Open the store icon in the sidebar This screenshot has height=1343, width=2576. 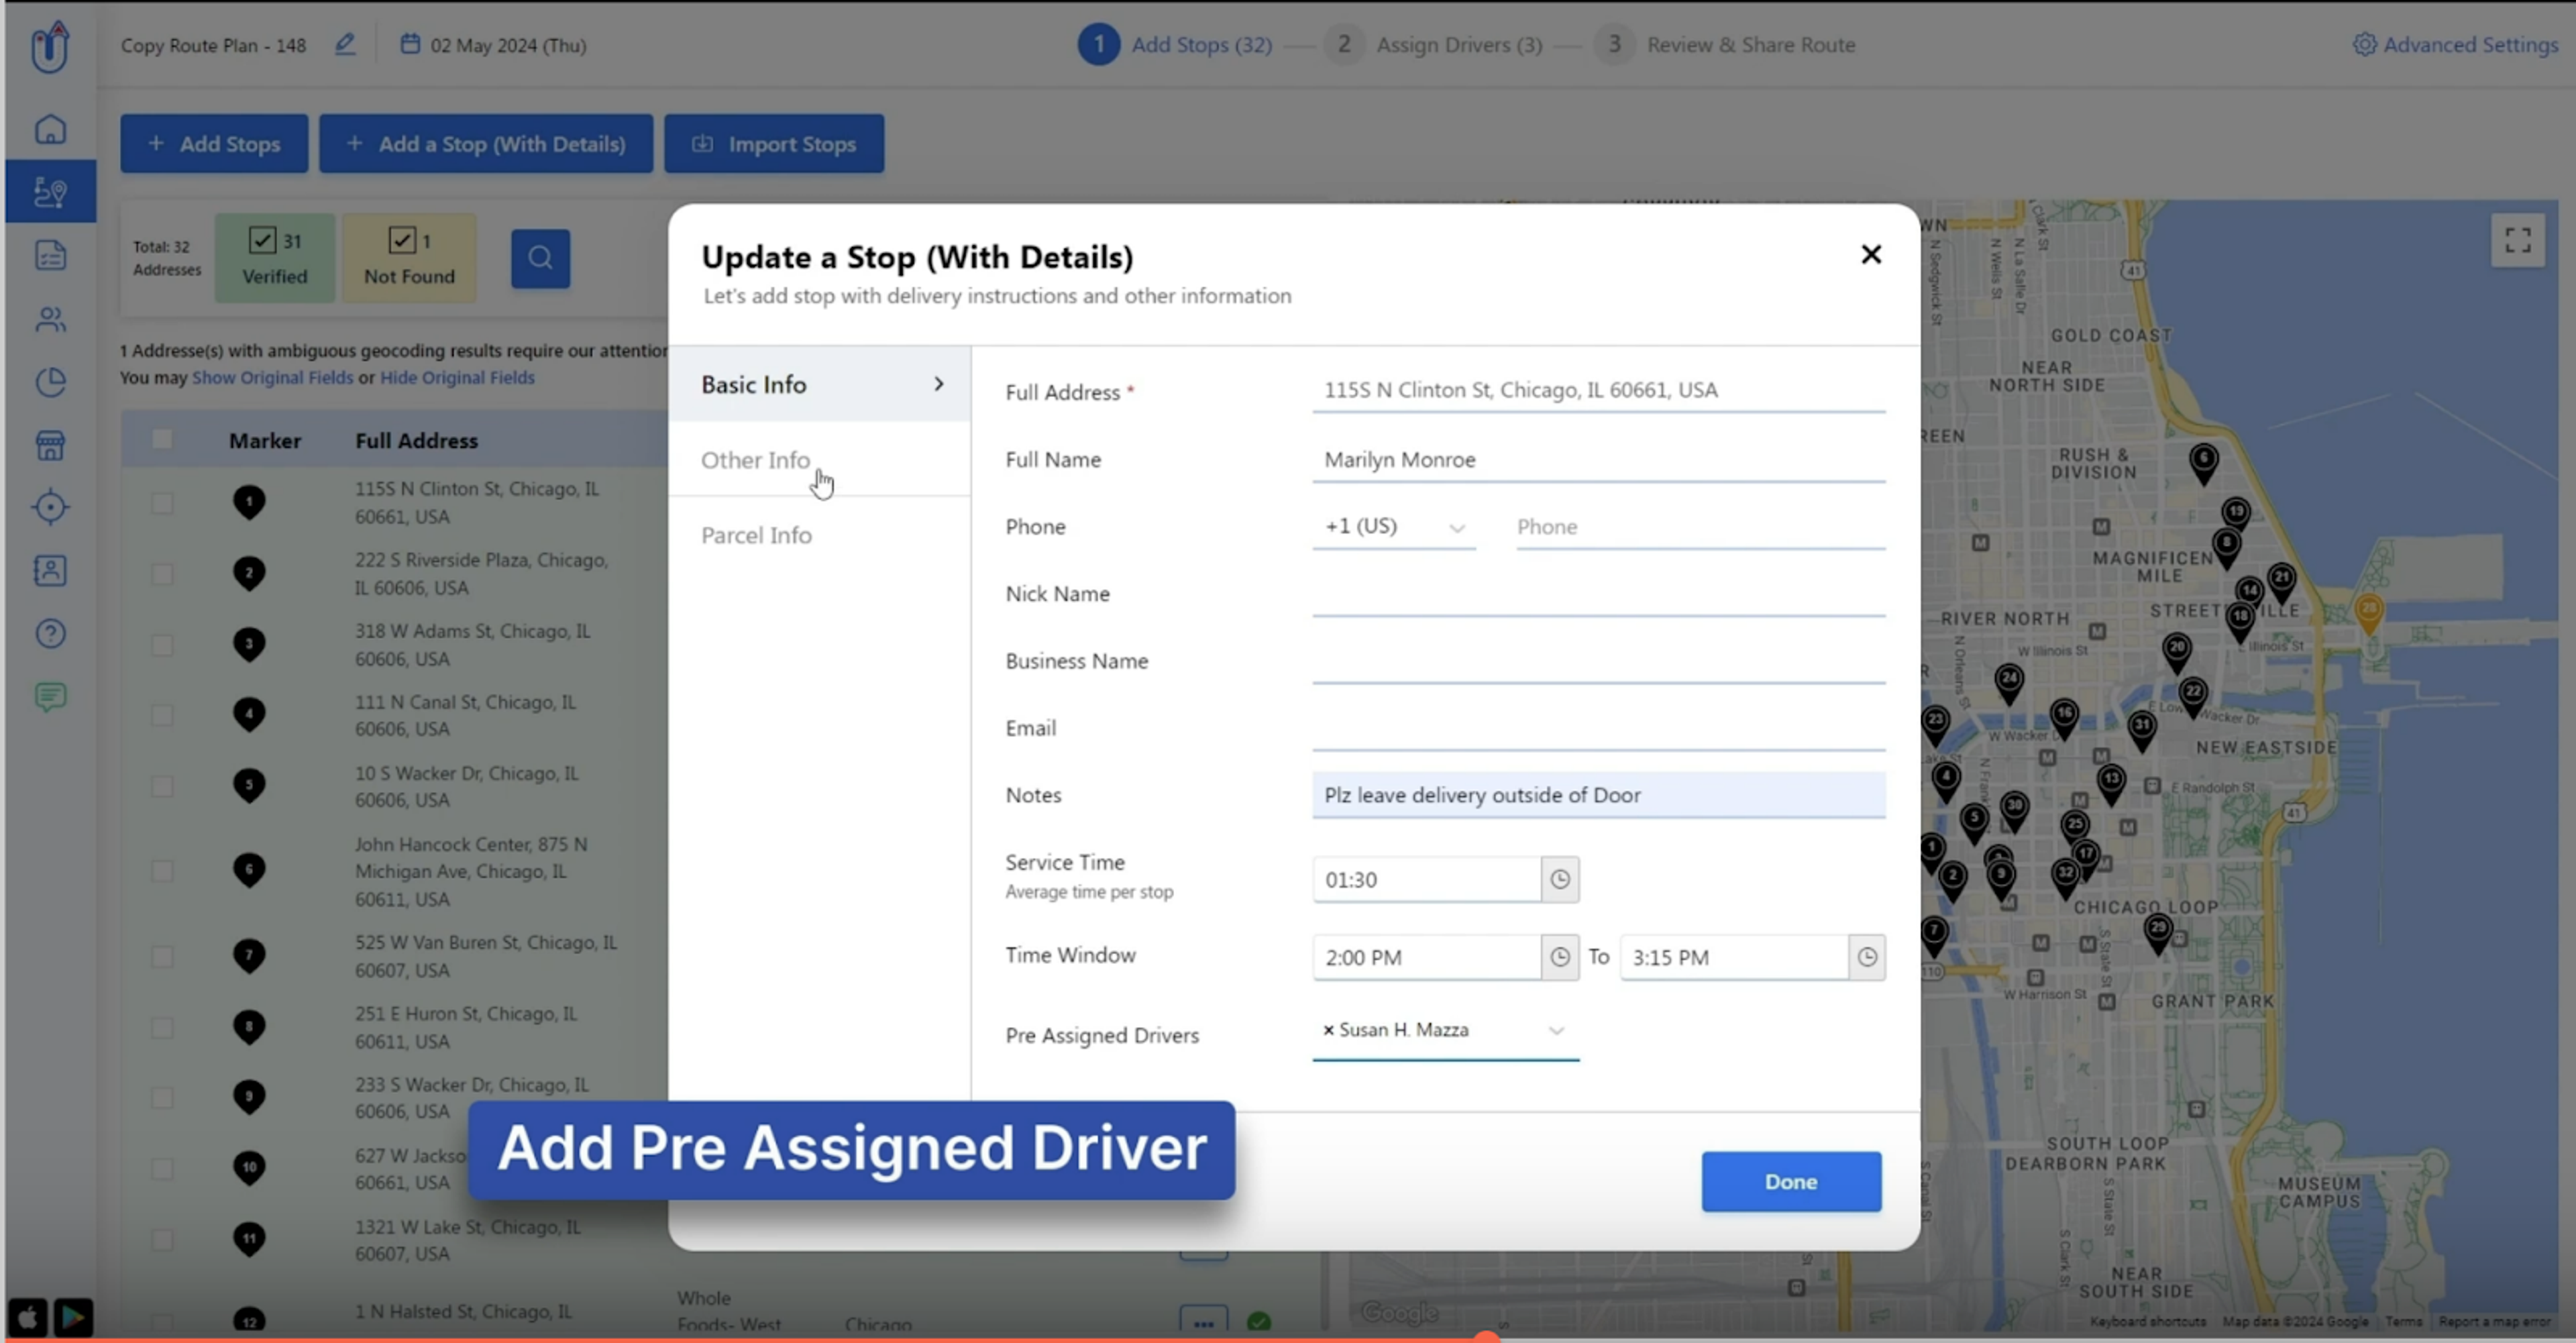coord(51,445)
